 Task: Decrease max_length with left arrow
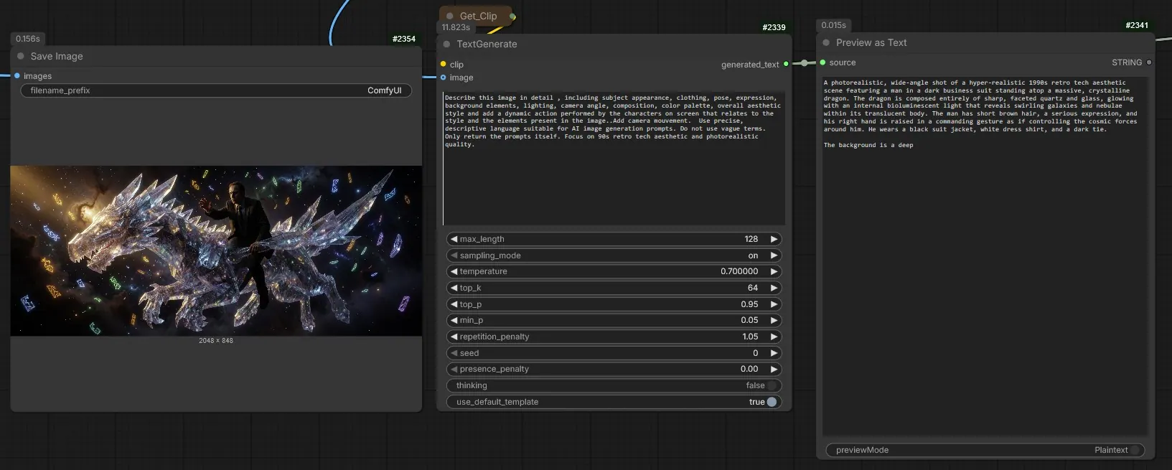[x=454, y=239]
